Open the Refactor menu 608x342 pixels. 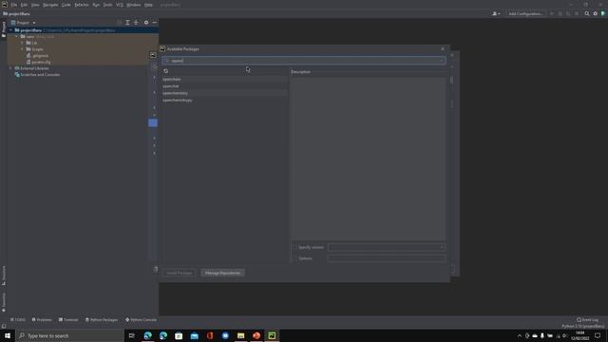(x=82, y=5)
